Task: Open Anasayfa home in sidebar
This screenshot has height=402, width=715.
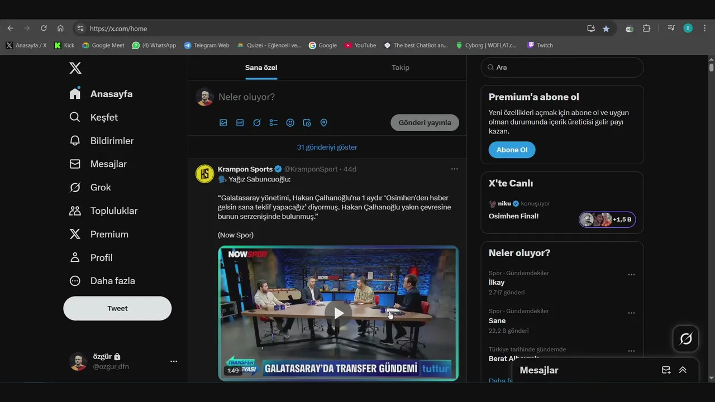Action: point(101,94)
